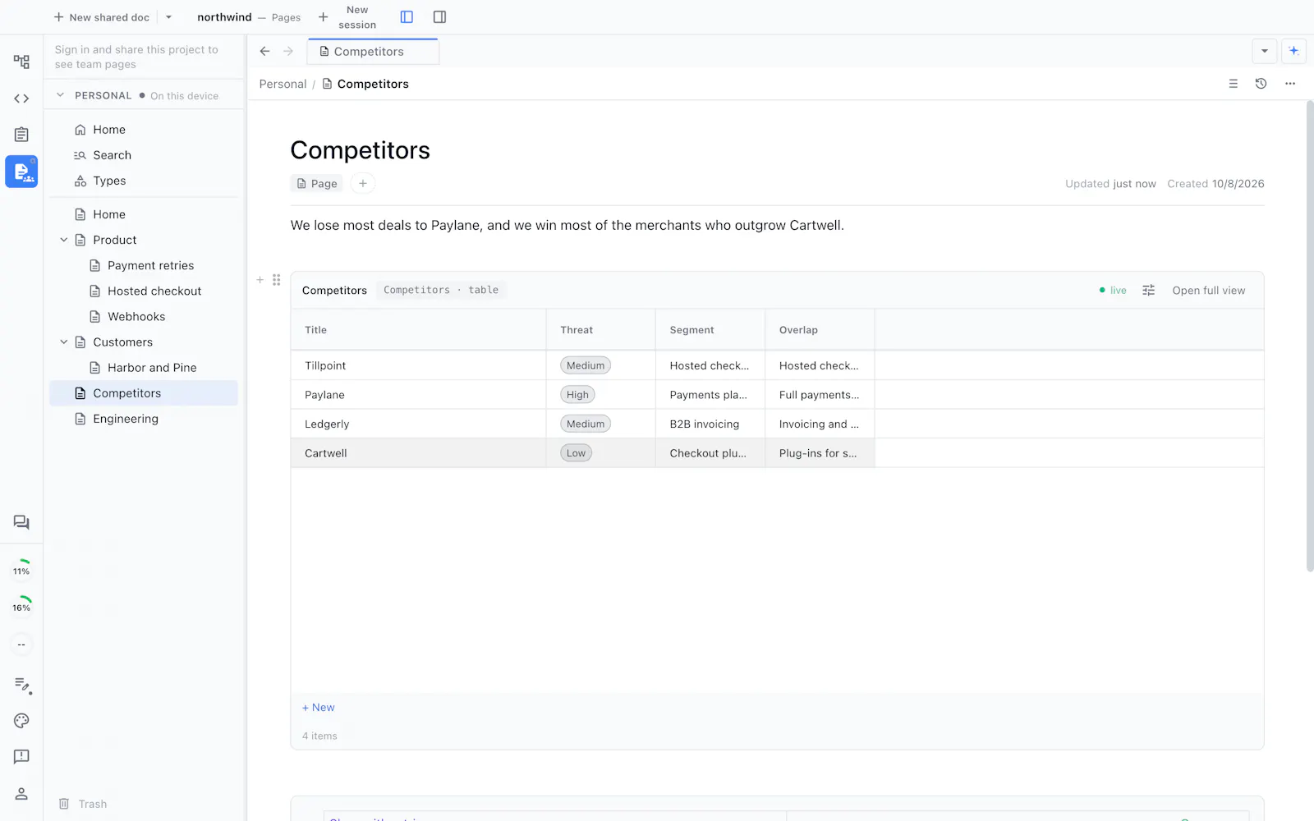Collapse the Product tree node
Viewport: 1314px width, 821px height.
64,240
